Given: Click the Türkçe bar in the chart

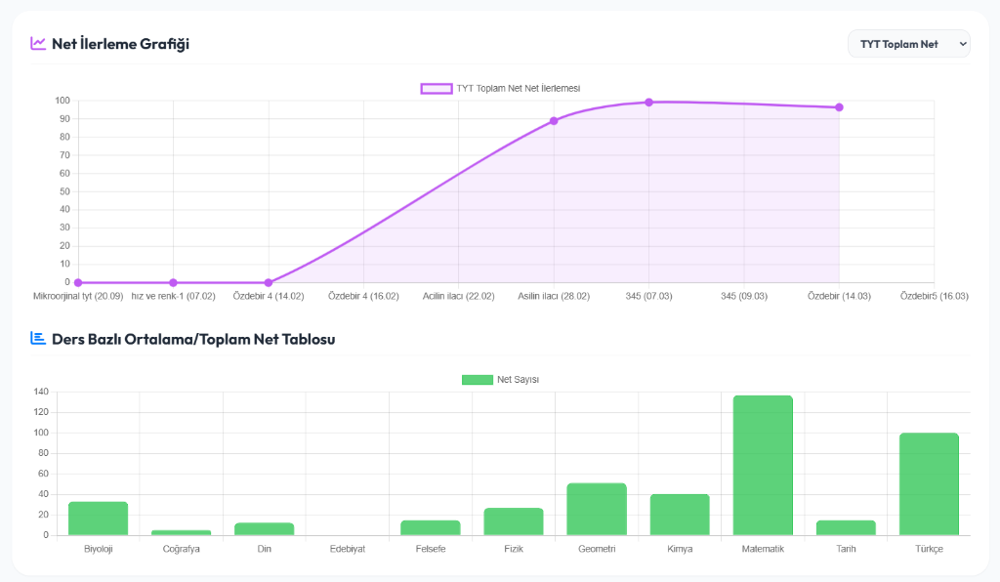Looking at the screenshot, I should point(929,484).
